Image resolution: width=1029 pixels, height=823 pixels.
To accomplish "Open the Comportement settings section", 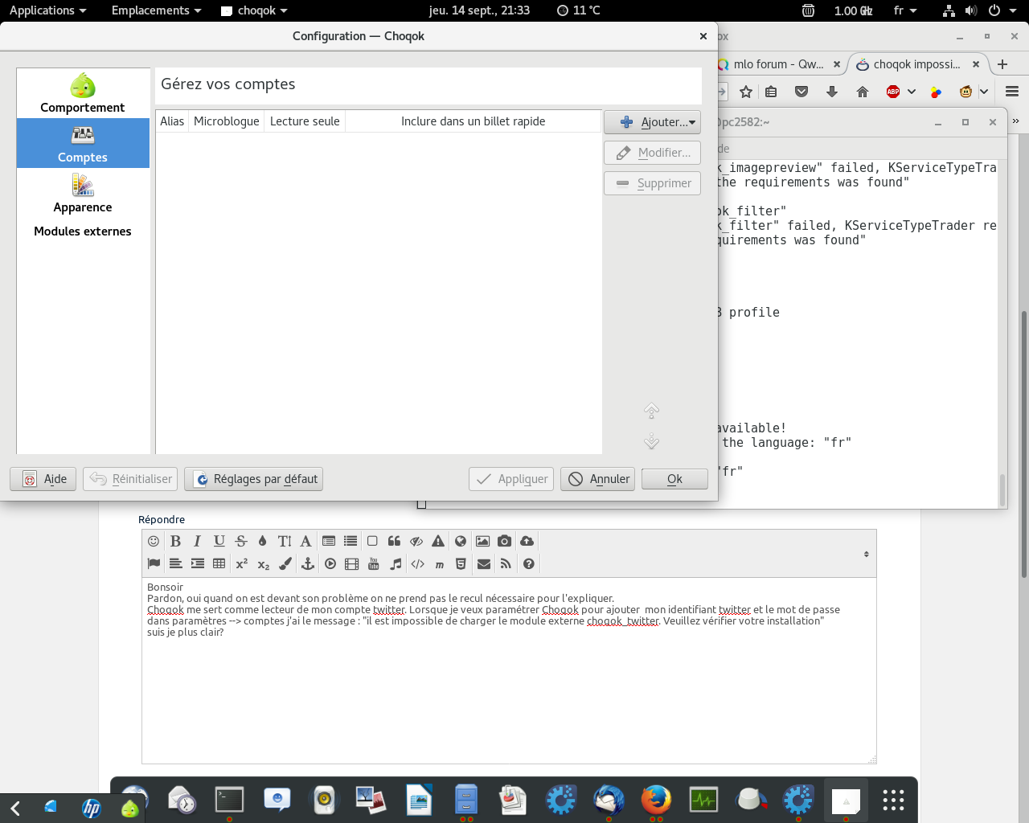I will pyautogui.click(x=83, y=93).
